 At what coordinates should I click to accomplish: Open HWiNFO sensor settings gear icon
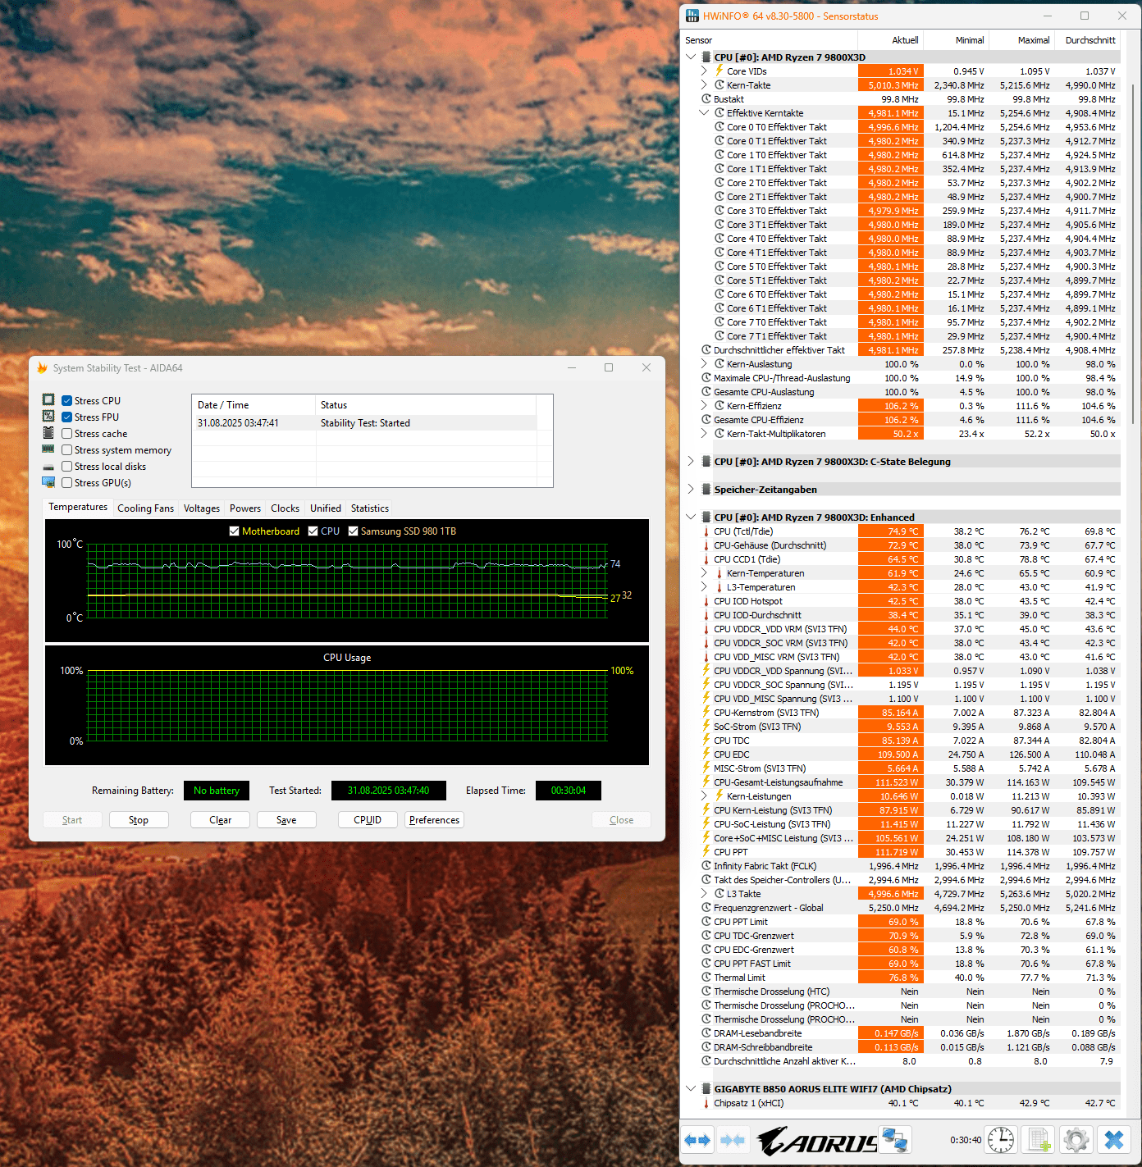1076,1140
